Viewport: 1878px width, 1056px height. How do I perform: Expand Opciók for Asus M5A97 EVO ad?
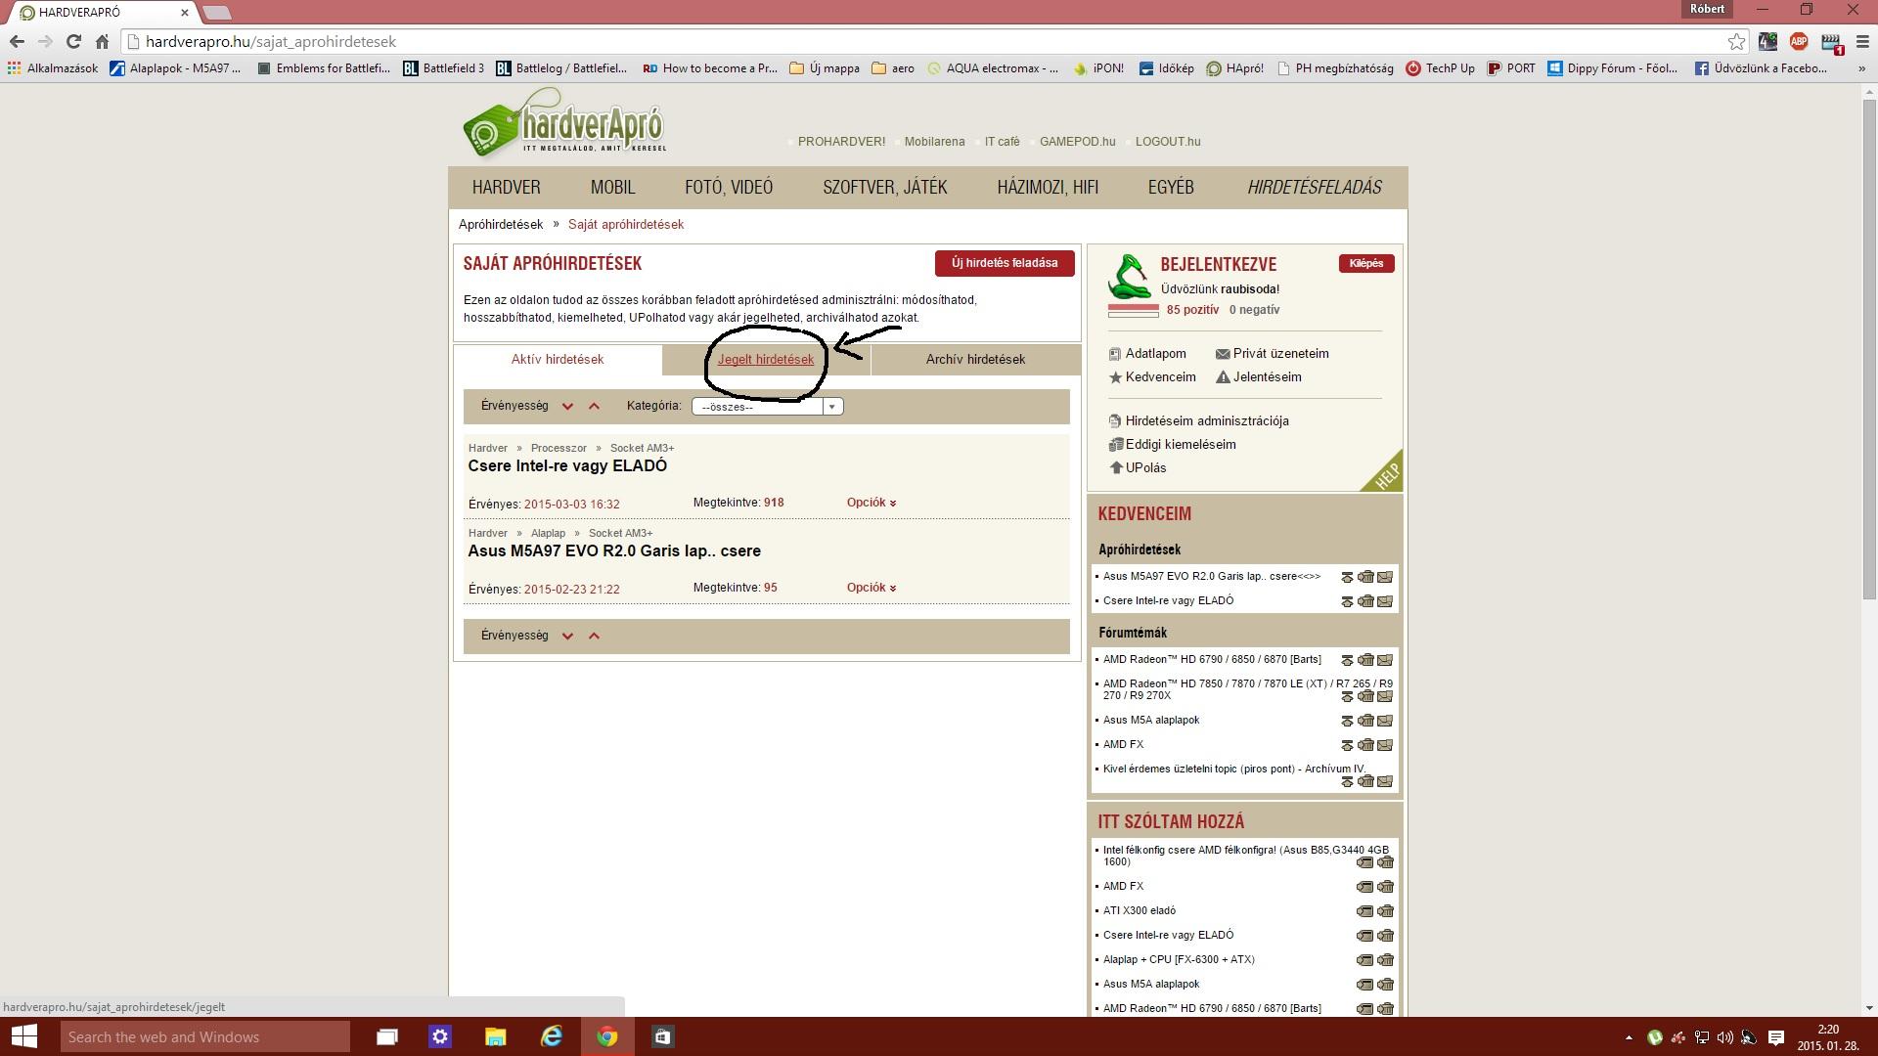[x=871, y=588]
